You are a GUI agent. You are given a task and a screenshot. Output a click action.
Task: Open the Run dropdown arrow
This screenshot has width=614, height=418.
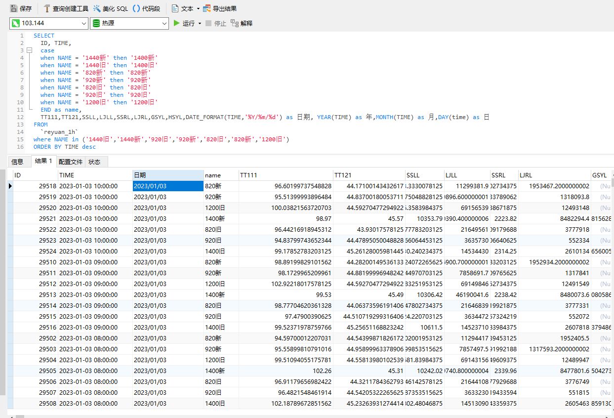pyautogui.click(x=200, y=23)
